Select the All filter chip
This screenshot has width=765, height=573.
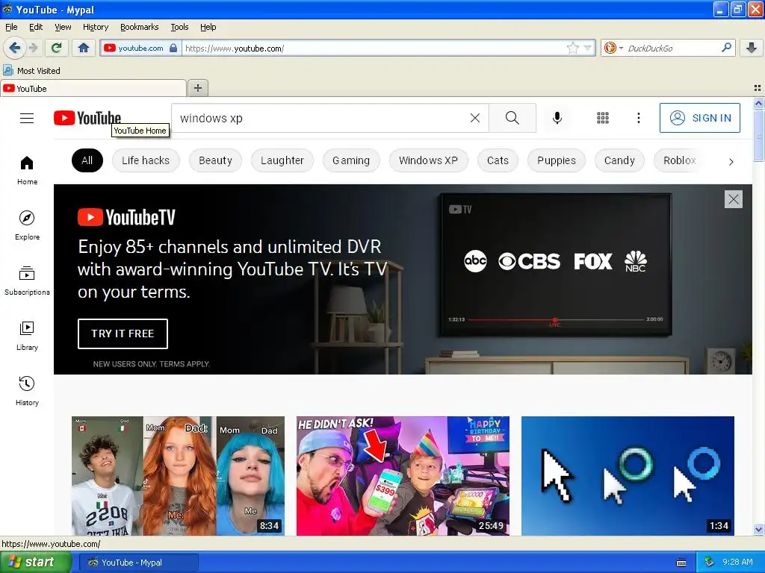click(x=87, y=160)
